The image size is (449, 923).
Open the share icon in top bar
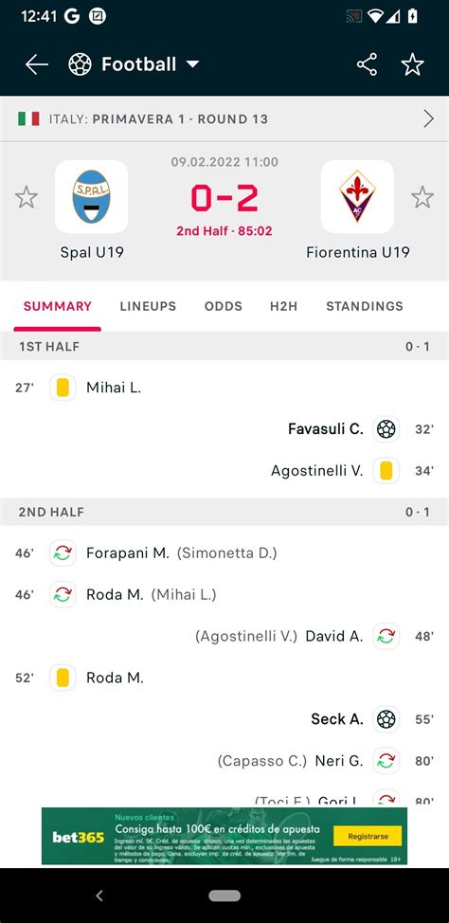(x=368, y=64)
